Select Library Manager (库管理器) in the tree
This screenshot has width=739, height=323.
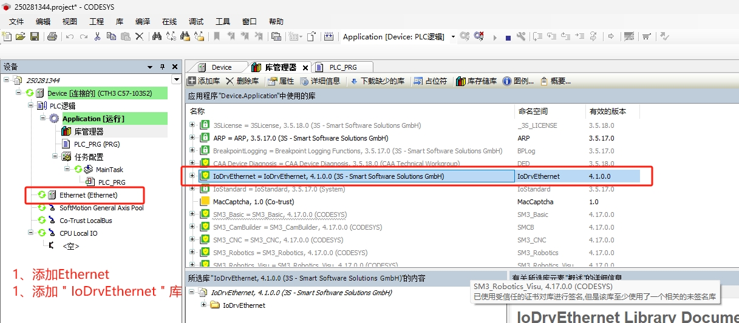tap(89, 132)
